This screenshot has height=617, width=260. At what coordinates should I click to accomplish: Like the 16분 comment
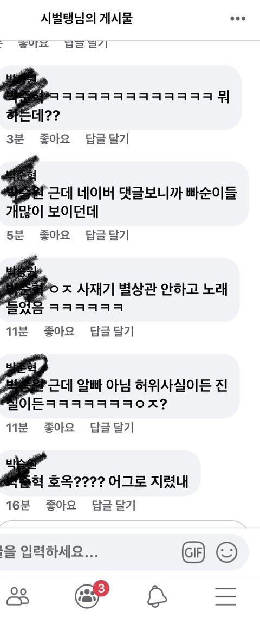[61, 505]
